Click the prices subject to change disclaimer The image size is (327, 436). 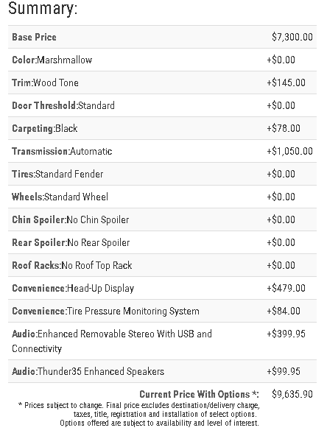[139, 414]
